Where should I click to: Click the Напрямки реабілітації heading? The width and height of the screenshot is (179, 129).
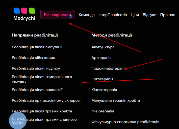35,35
